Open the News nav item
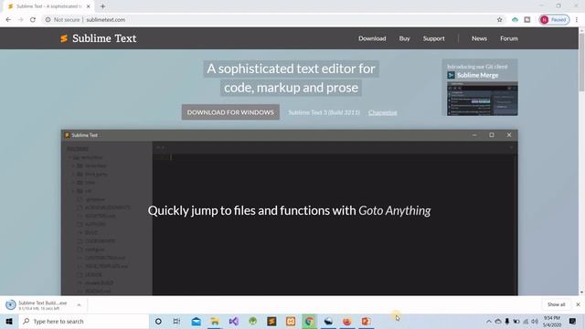 click(x=479, y=38)
